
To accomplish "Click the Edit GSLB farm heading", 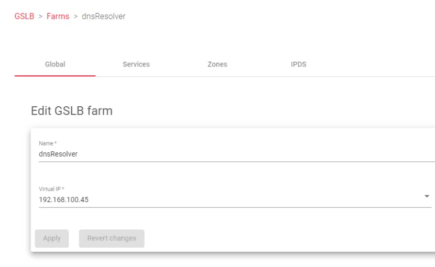I will pyautogui.click(x=72, y=110).
